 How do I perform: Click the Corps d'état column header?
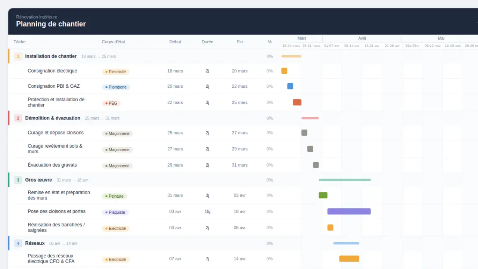(113, 42)
